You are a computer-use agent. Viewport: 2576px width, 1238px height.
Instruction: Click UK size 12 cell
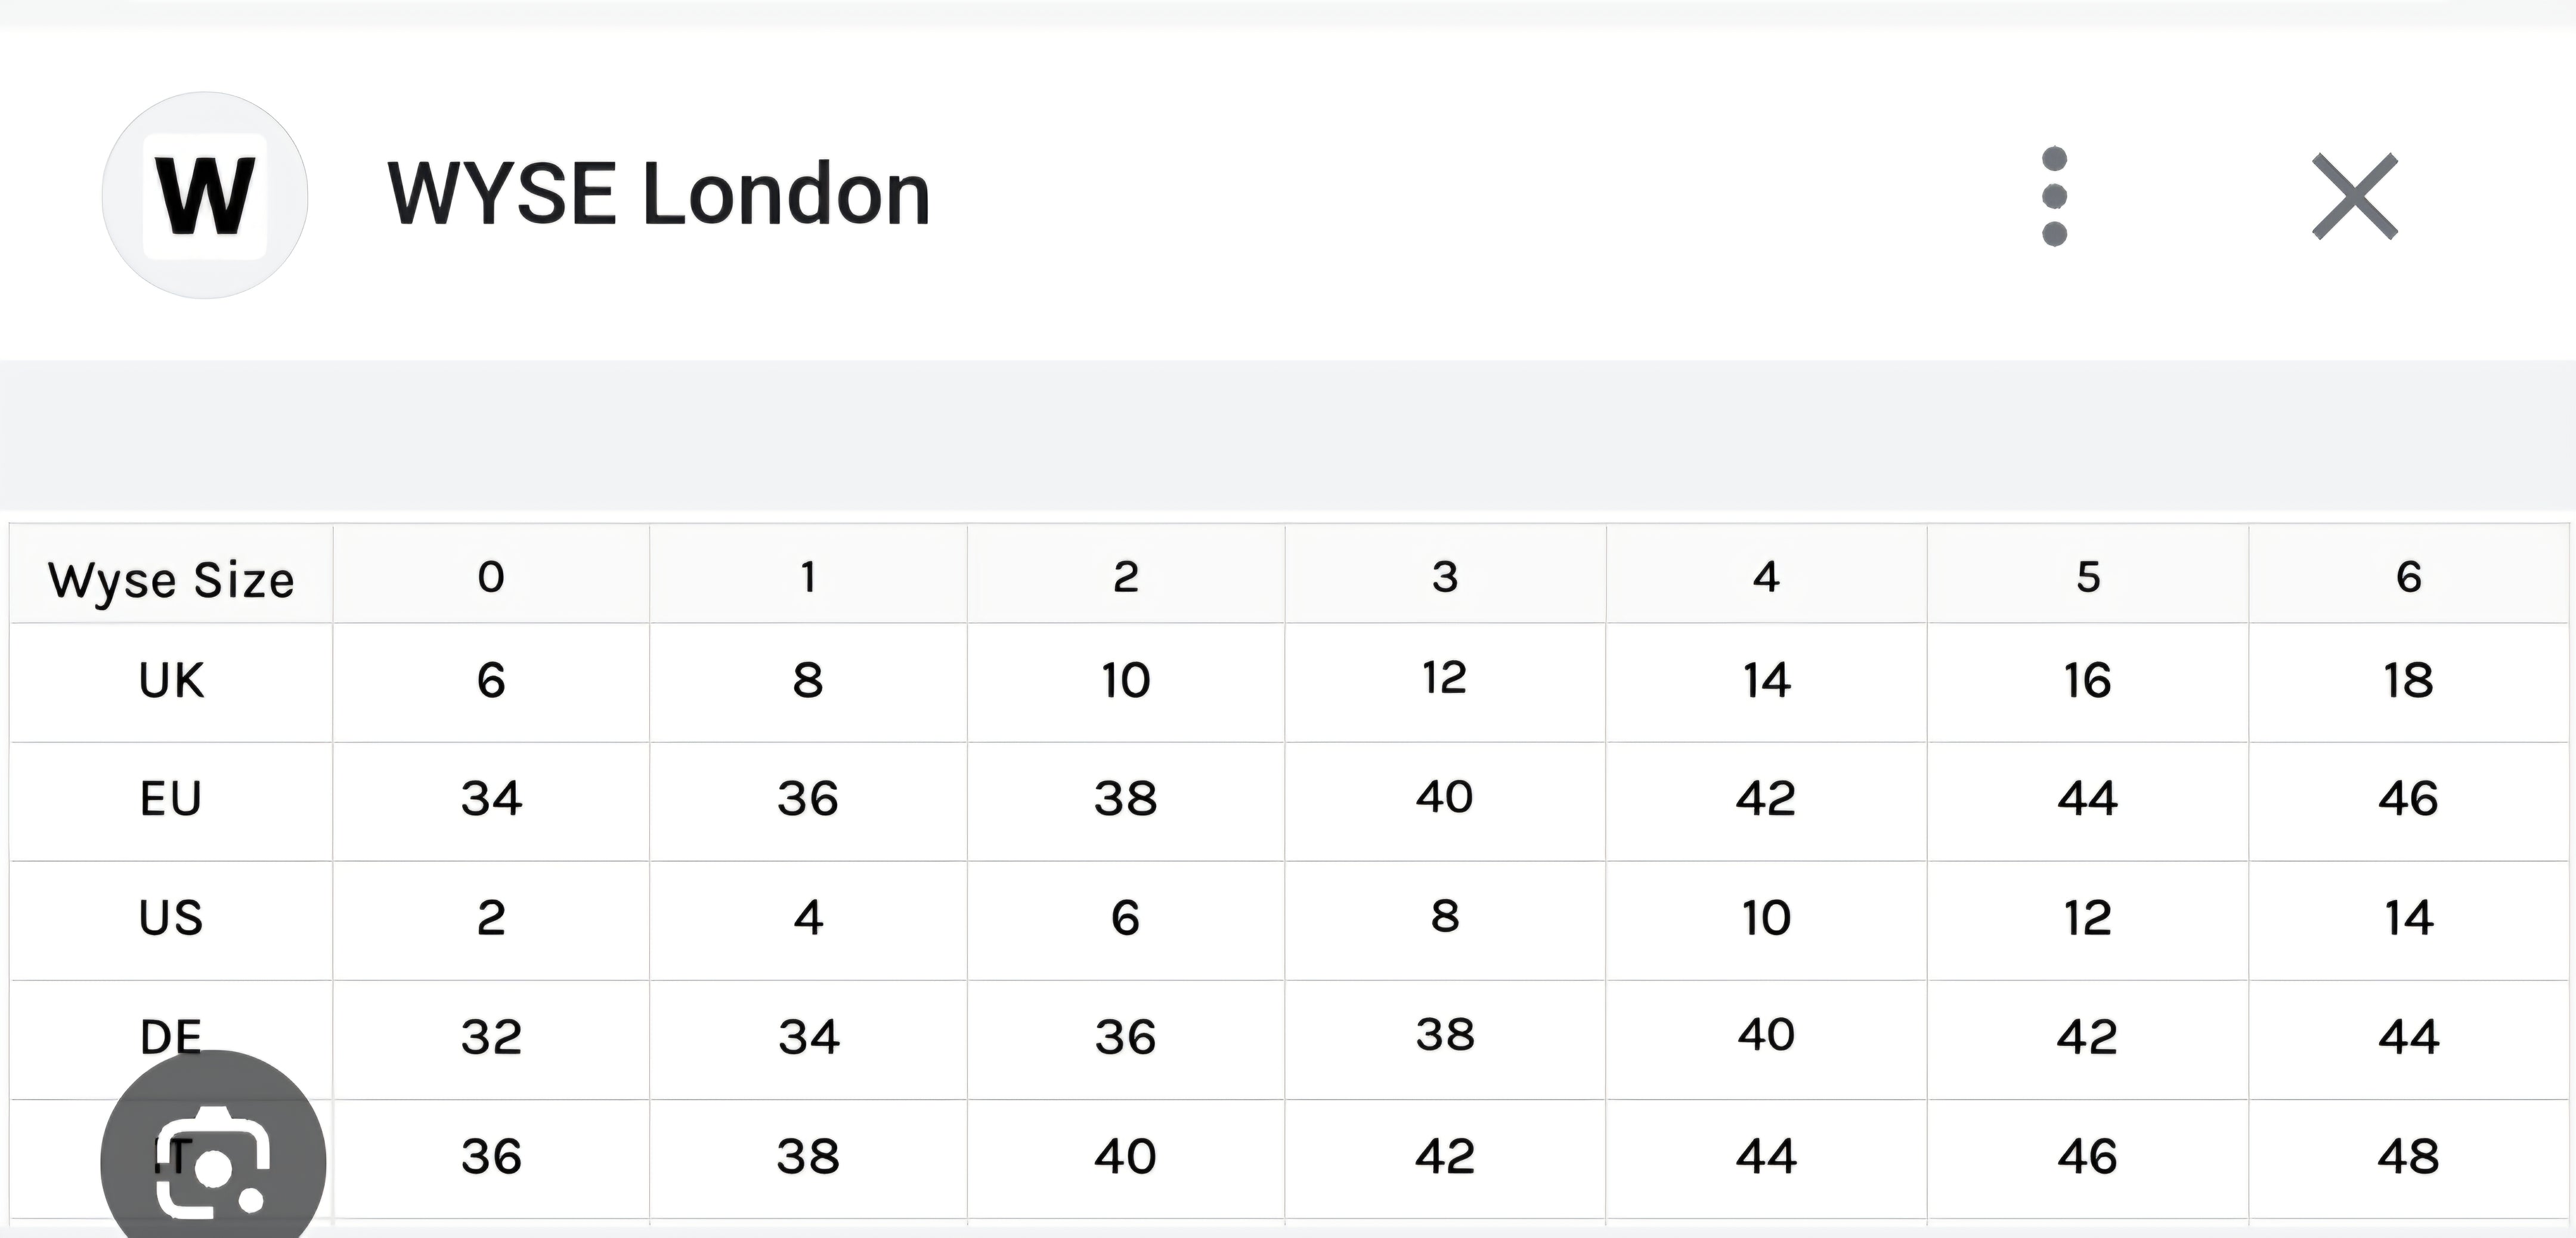(x=1444, y=679)
